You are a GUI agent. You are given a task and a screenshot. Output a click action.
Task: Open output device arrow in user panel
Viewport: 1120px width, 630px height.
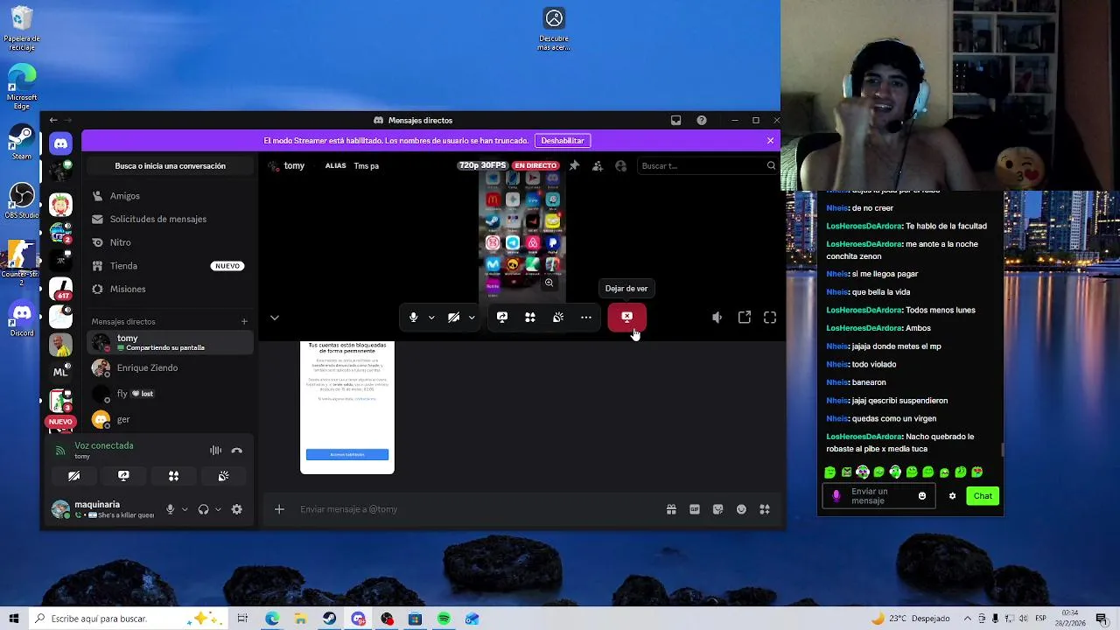218,509
